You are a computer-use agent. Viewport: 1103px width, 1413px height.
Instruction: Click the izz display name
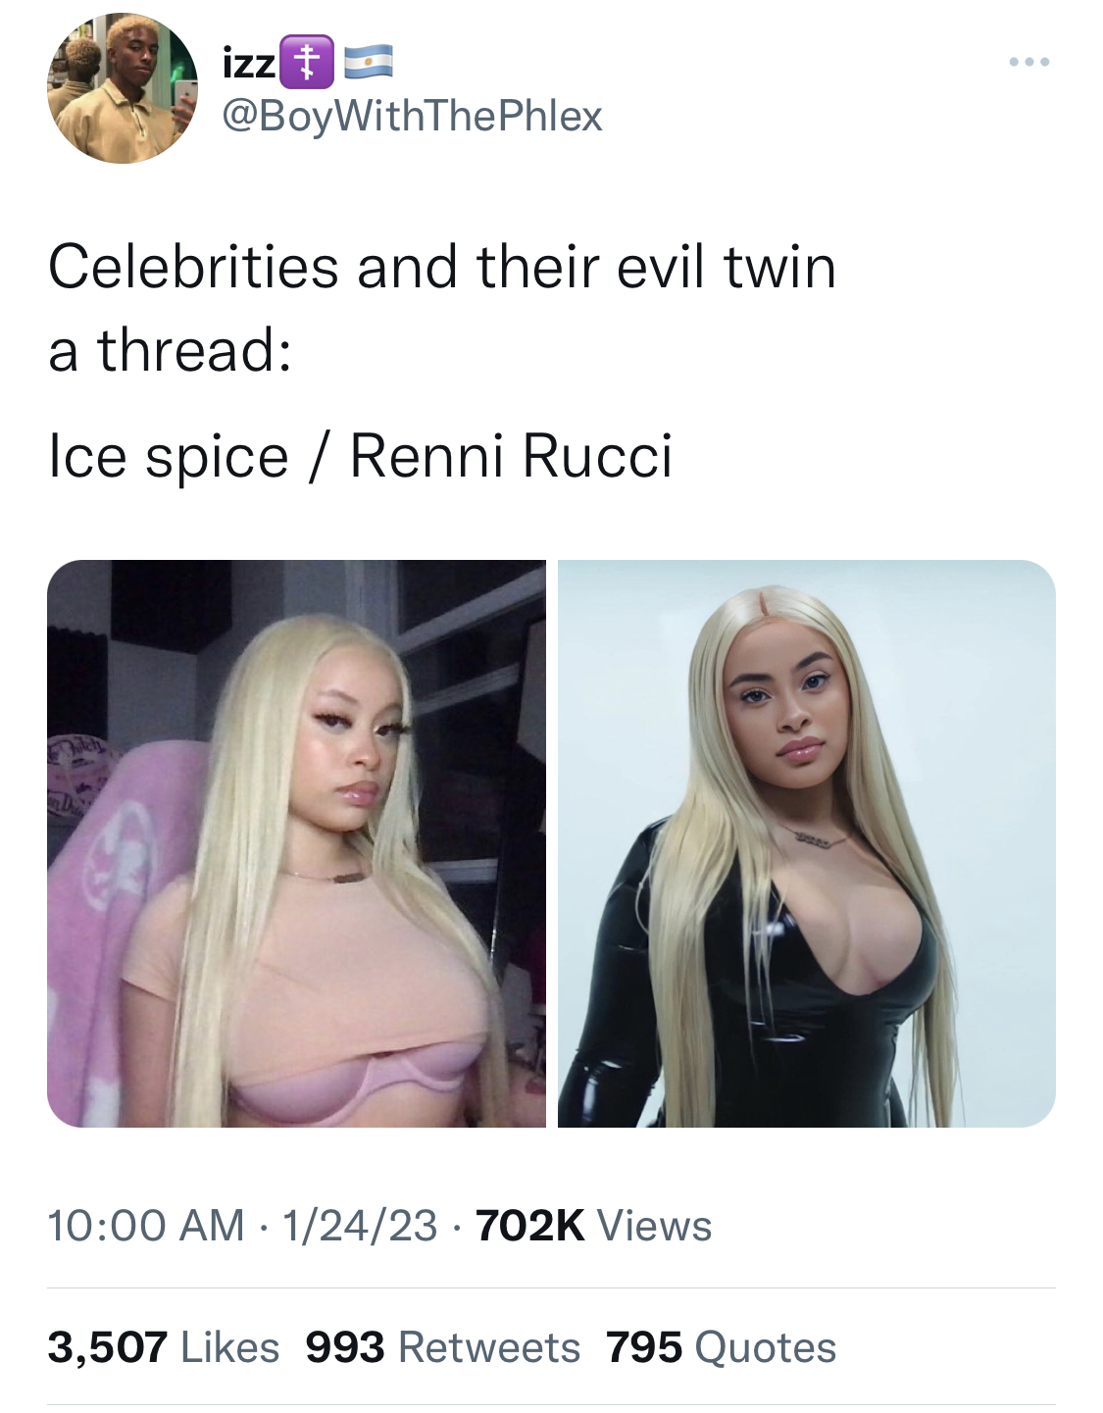click(x=249, y=64)
